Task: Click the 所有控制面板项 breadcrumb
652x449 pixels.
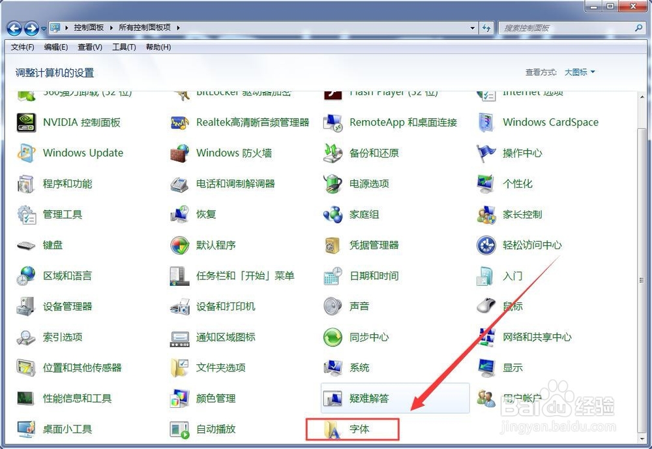Action: [x=145, y=27]
